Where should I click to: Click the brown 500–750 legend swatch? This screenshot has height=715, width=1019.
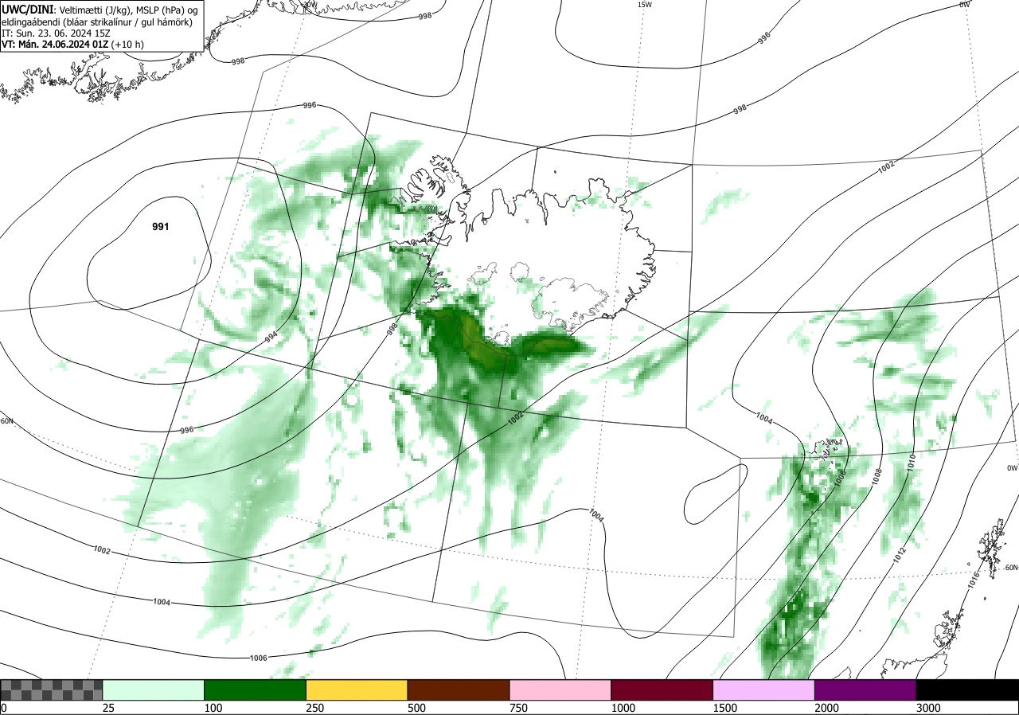(x=459, y=690)
